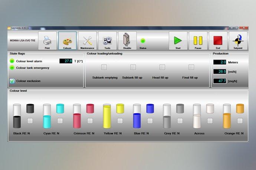The height and width of the screenshot is (170, 256).
Task: Pause production using the yellow Pause button
Action: [198, 41]
